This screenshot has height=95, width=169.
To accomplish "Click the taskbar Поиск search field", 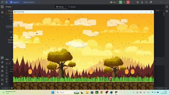I will (x=68, y=92).
